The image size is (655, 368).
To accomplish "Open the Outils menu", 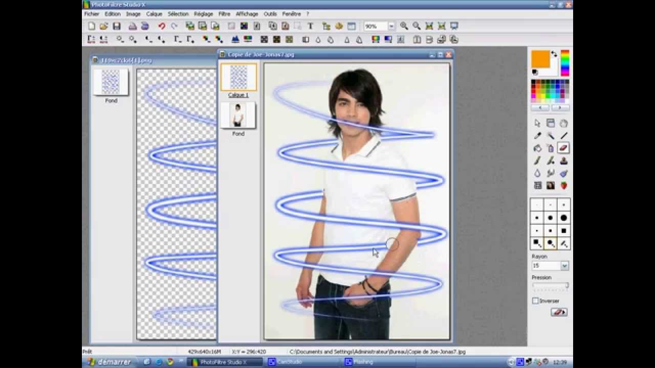I will coord(270,14).
